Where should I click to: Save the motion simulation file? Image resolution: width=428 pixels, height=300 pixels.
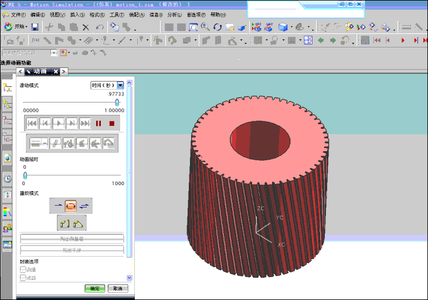click(x=35, y=27)
